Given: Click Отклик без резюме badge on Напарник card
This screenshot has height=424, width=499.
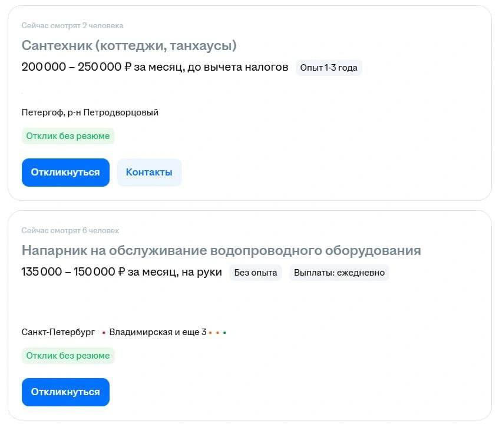Looking at the screenshot, I should pyautogui.click(x=68, y=356).
